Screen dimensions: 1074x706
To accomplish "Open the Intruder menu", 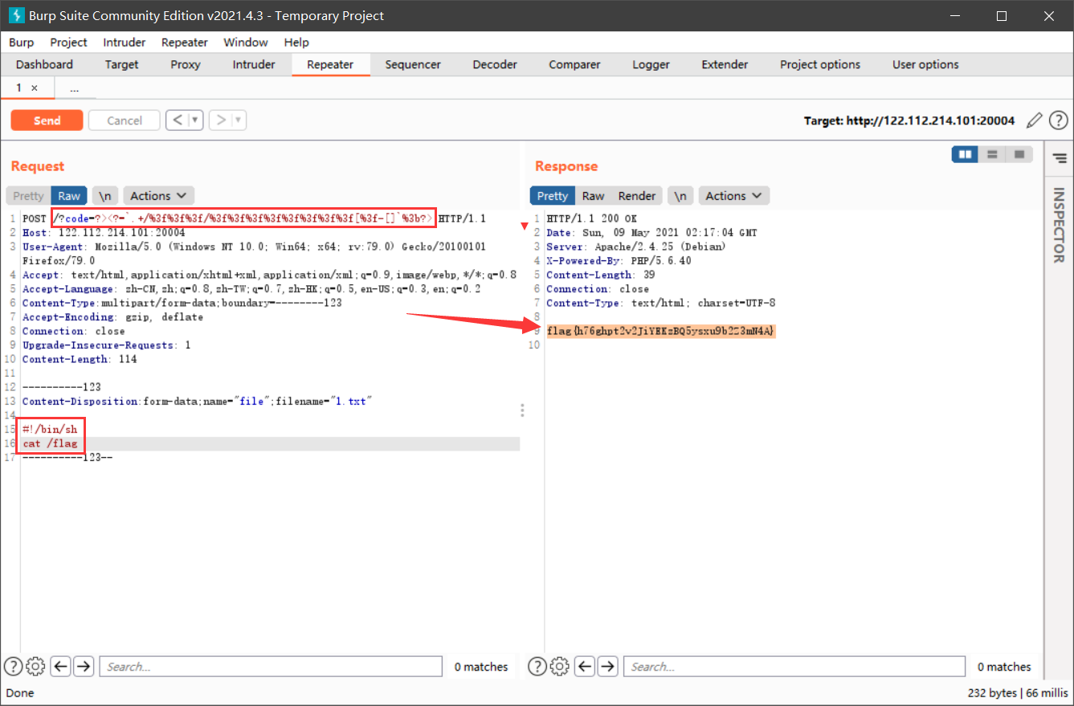I will point(125,42).
